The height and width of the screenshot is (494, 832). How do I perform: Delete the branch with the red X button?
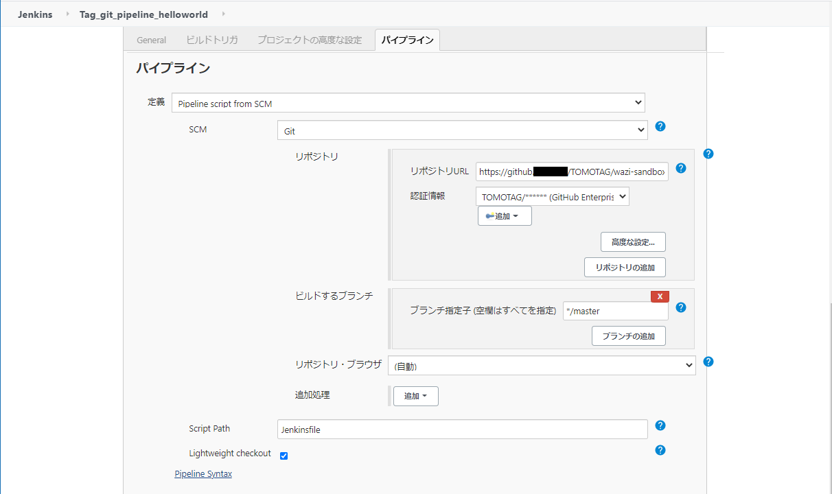(660, 296)
